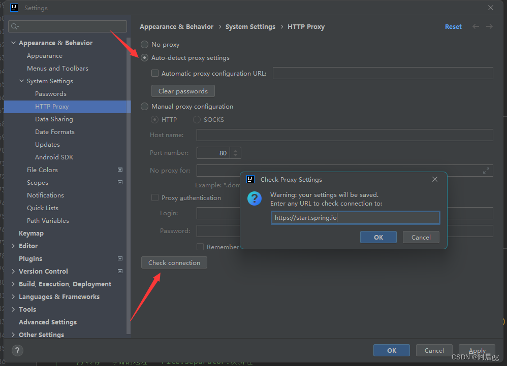Click the Reset link
Screen dimensions: 507x366
[x=453, y=26]
